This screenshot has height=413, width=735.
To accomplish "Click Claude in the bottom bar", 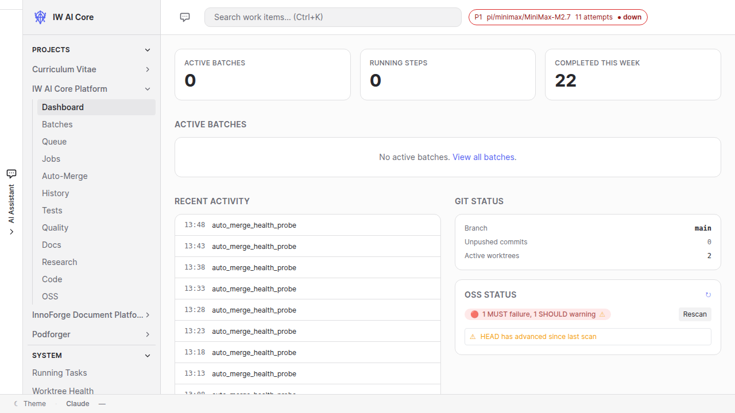I will click(x=78, y=404).
